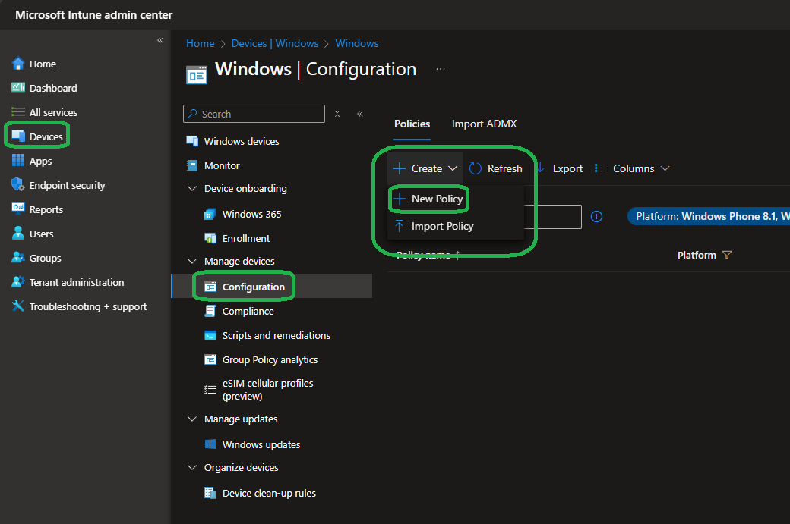790x524 pixels.
Task: Click the Devices | Windows breadcrumb link
Action: (x=274, y=43)
